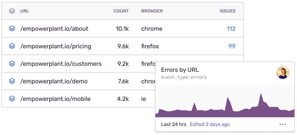Click the layers icon beside /empowerplant.io/about

[12, 29]
